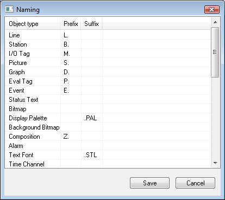The height and width of the screenshot is (200, 225).
Task: Click the P. prefix cell
Action: tap(71, 81)
